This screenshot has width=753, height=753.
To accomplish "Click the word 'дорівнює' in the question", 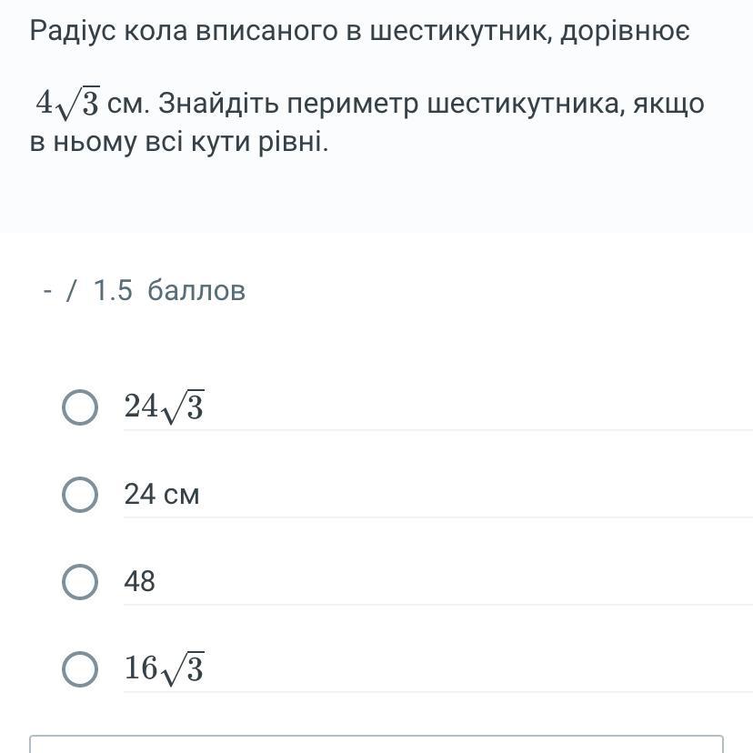I will click(626, 31).
